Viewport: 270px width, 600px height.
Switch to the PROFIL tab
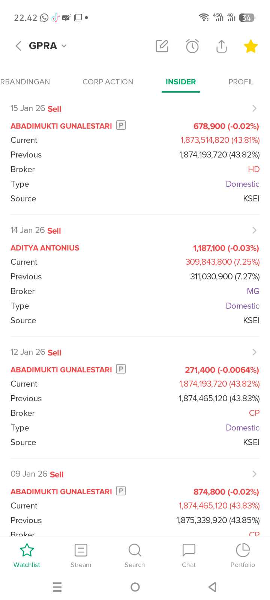[241, 82]
